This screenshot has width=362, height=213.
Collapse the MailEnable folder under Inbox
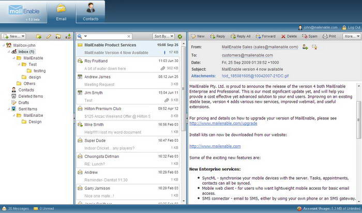(x=14, y=58)
